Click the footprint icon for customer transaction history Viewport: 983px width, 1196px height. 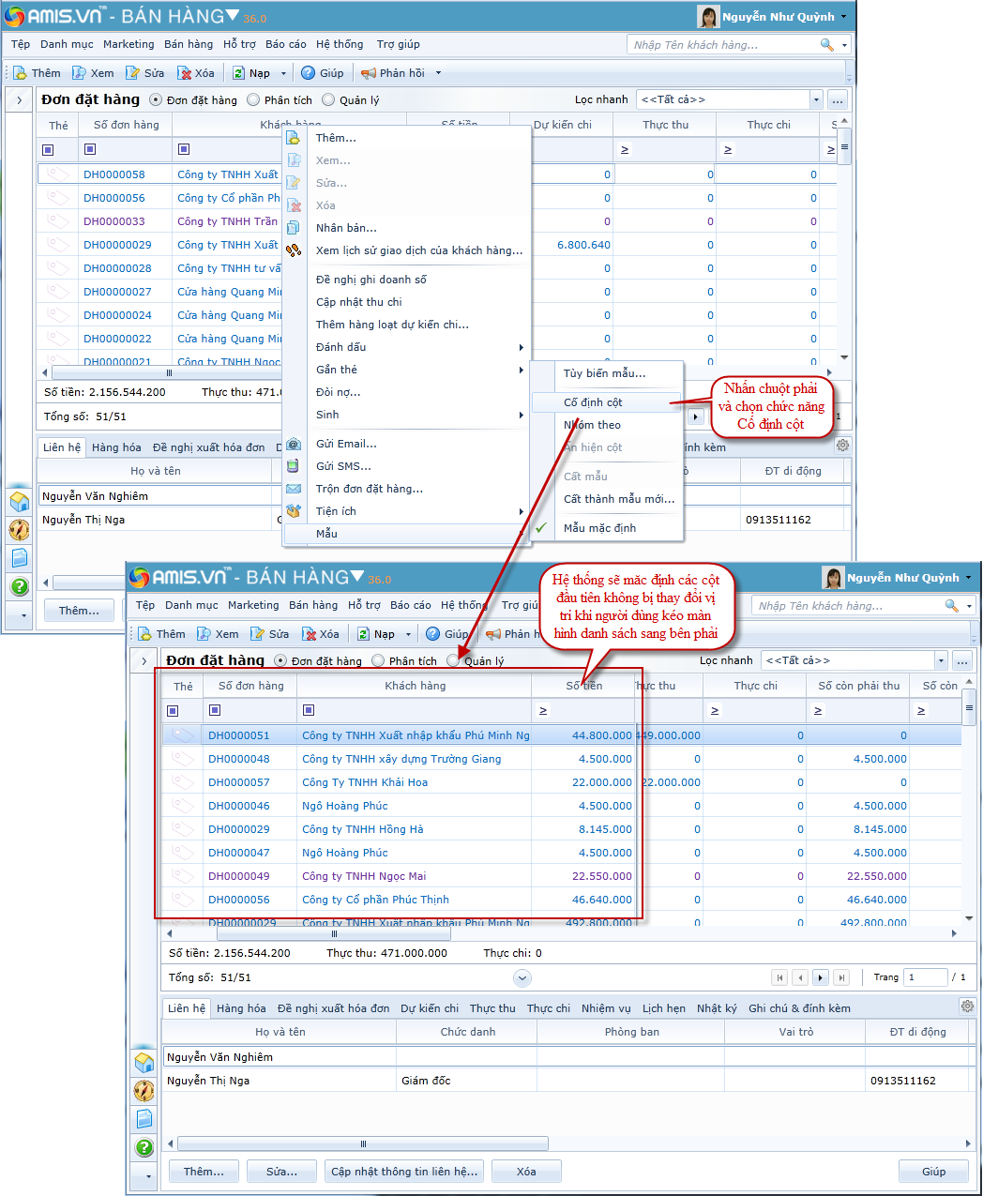(x=294, y=250)
